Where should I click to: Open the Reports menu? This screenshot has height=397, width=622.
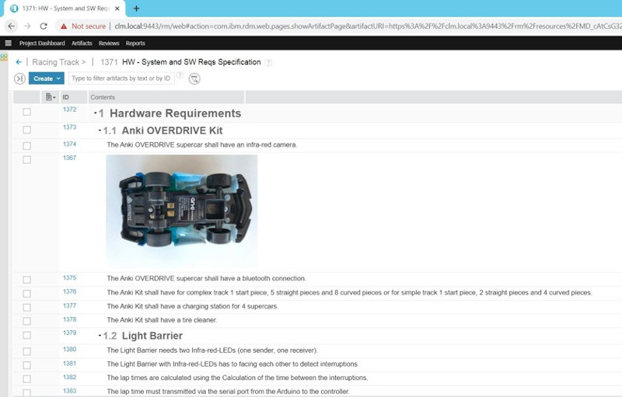135,44
